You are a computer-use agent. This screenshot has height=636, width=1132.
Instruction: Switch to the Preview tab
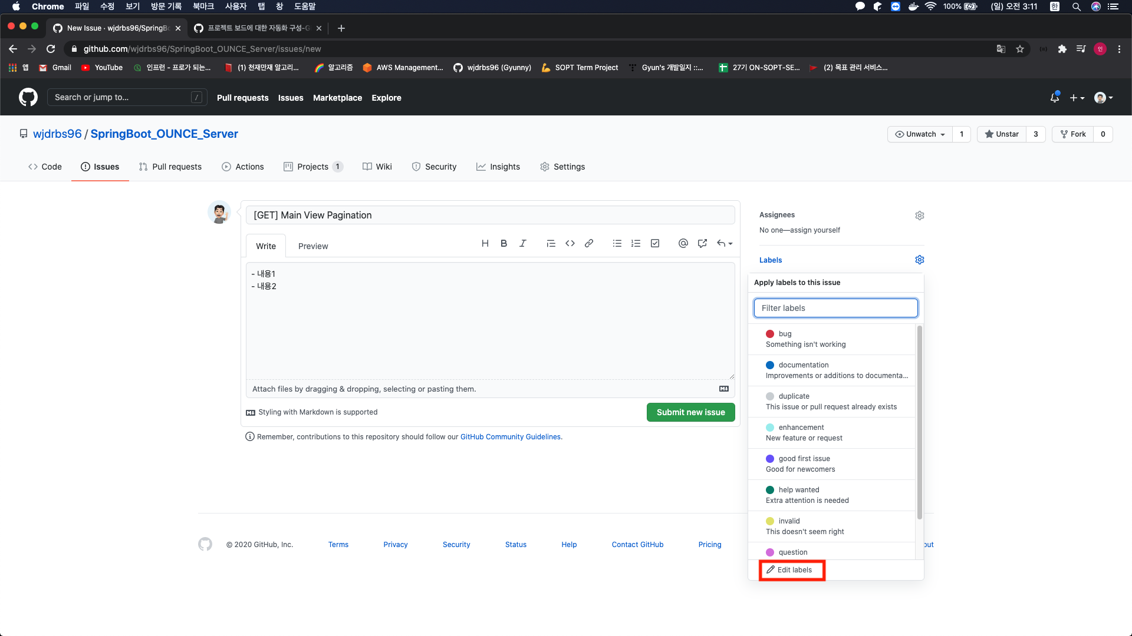tap(312, 246)
